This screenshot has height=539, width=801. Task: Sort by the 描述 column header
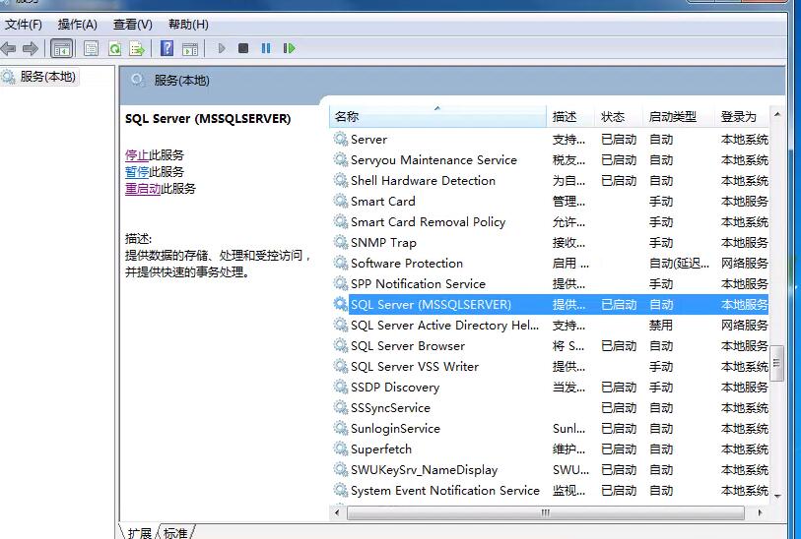[570, 117]
